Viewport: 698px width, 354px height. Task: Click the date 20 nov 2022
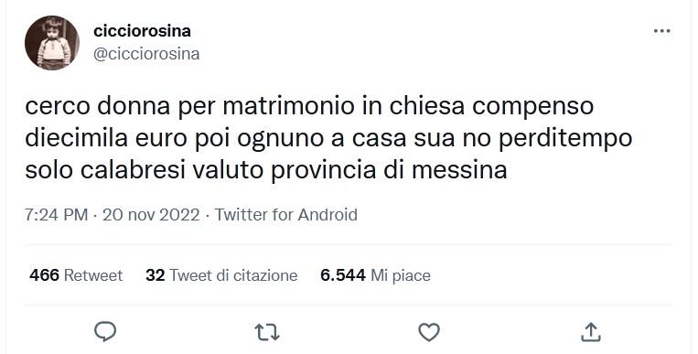(x=151, y=215)
